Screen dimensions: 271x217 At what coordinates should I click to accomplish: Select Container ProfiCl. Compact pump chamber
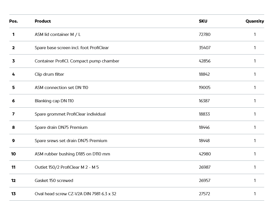point(77,61)
